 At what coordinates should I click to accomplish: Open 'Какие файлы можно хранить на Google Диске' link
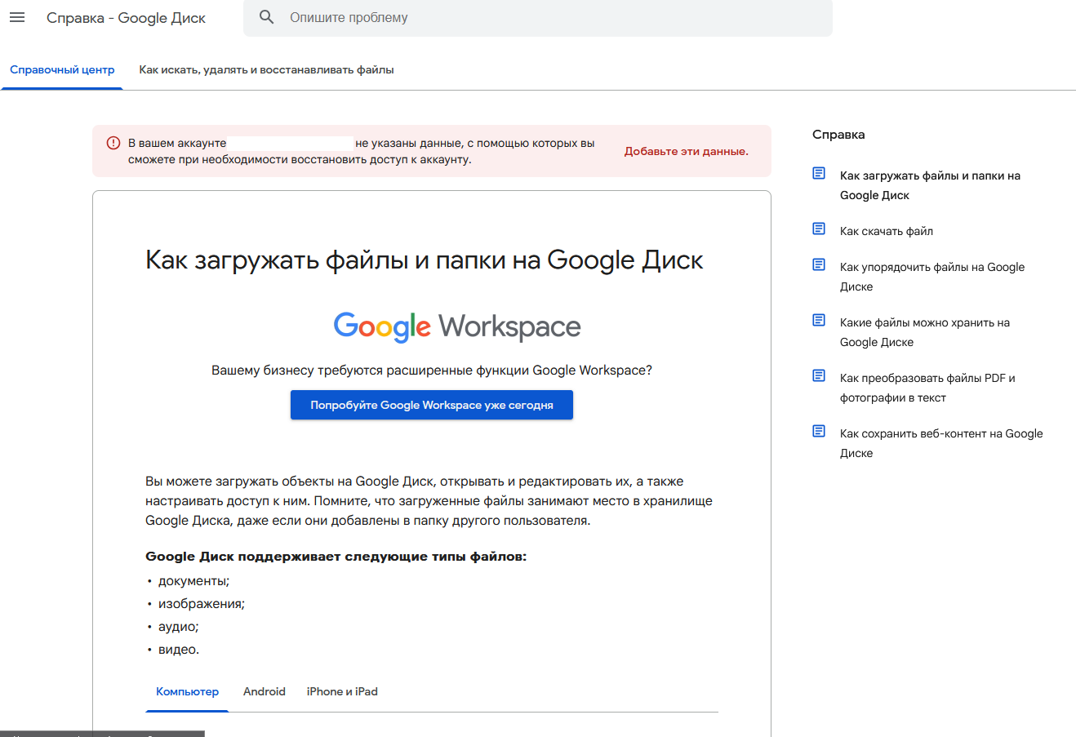click(925, 332)
